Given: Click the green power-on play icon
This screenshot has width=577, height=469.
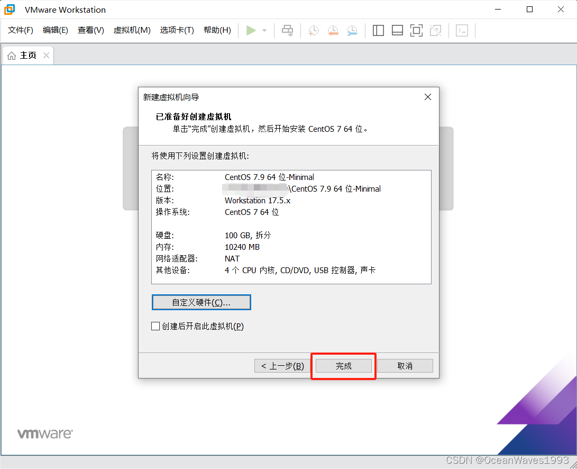Looking at the screenshot, I should [251, 30].
